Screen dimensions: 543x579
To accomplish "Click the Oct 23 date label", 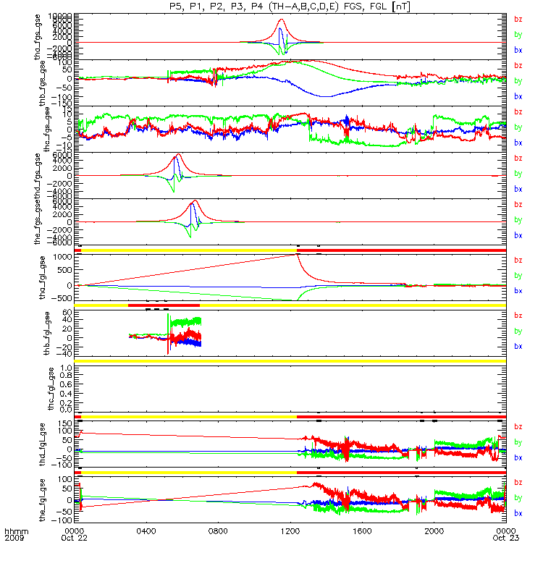I will tap(506, 538).
